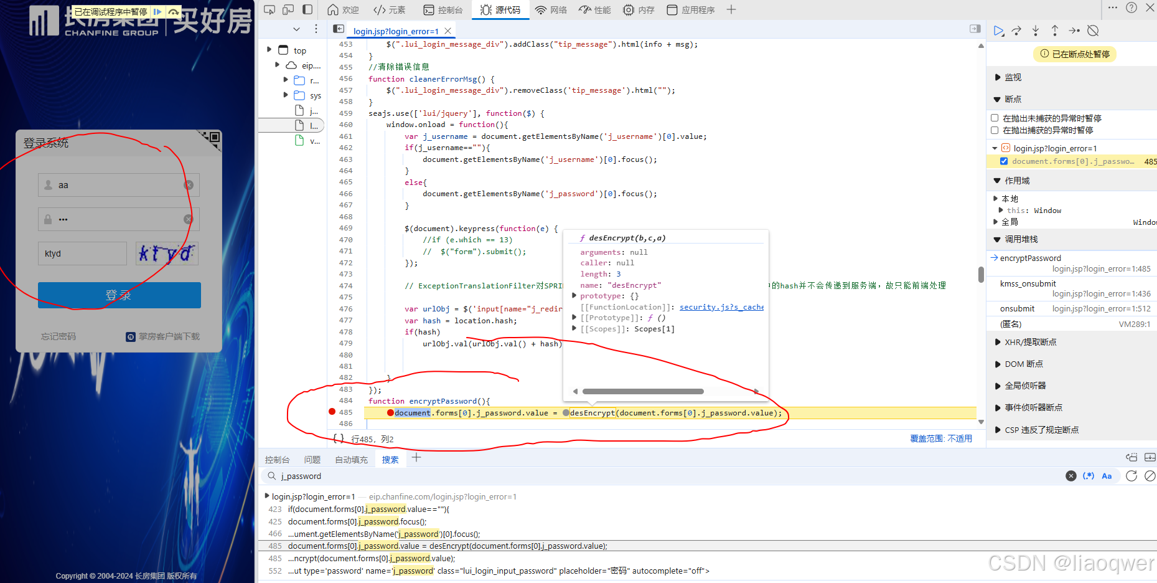Click the captcha image to refresh

[x=167, y=254]
